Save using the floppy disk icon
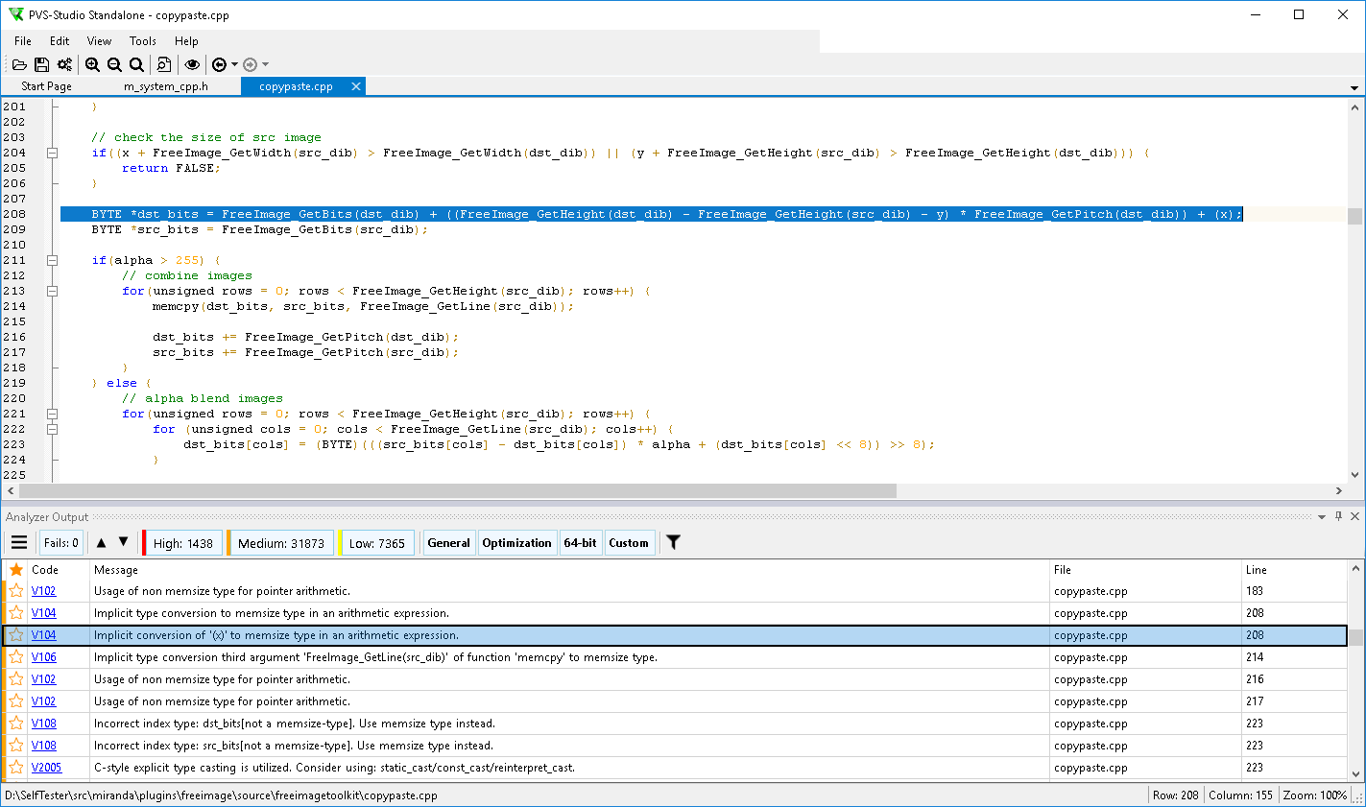Screen dimensions: 1366x807 (x=41, y=64)
